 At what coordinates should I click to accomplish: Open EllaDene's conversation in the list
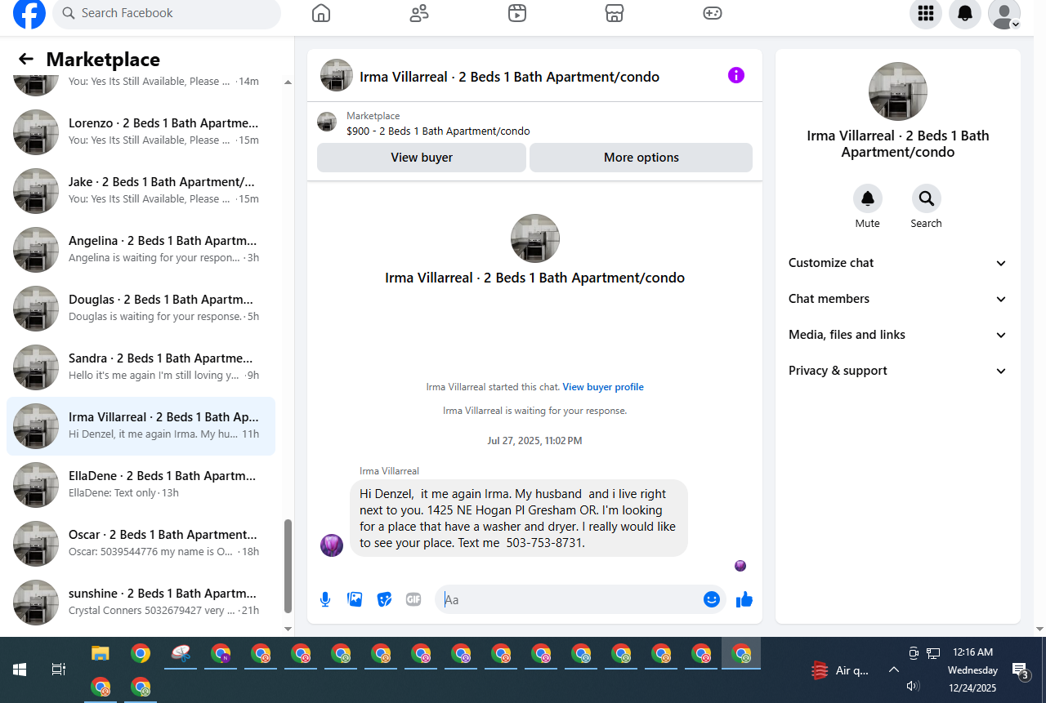coord(141,485)
